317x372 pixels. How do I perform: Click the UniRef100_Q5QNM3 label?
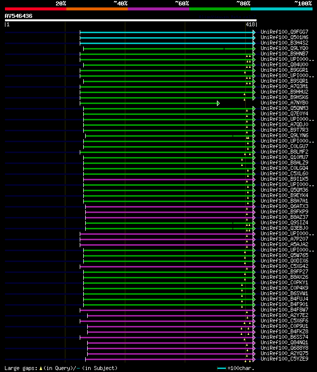(284, 108)
